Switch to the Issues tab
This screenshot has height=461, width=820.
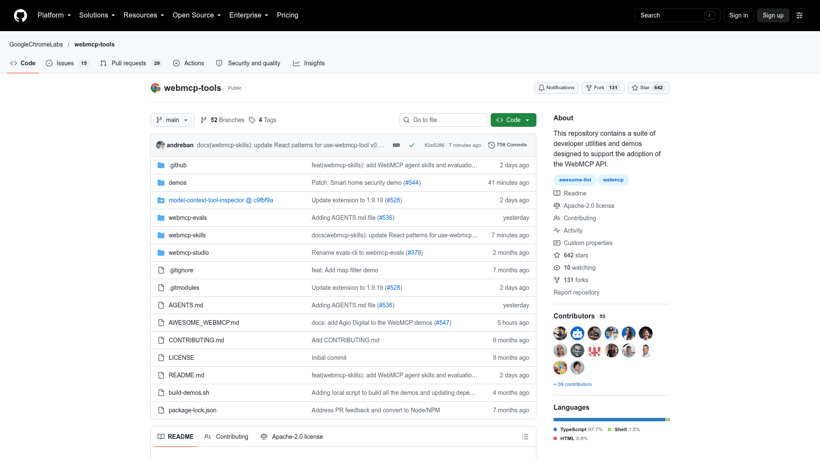[67, 63]
